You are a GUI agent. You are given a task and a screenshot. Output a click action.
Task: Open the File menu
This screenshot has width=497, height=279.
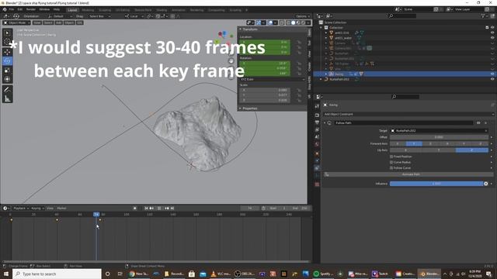(x=12, y=9)
